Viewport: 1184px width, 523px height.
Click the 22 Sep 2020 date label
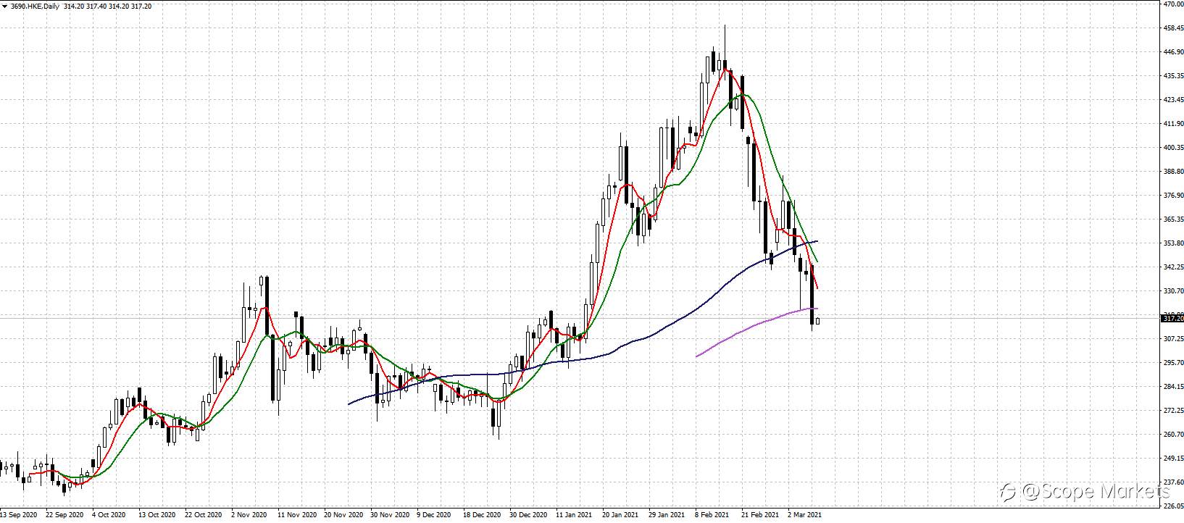(64, 516)
